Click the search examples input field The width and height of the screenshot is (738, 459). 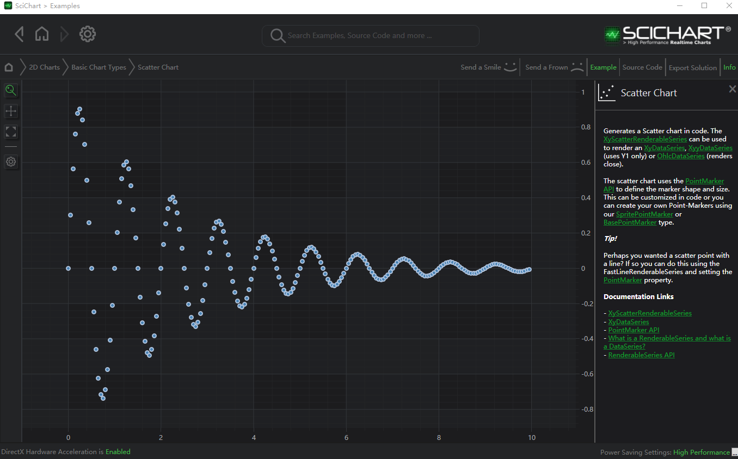tap(370, 36)
